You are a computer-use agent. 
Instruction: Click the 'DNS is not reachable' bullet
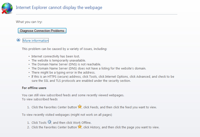(66, 64)
